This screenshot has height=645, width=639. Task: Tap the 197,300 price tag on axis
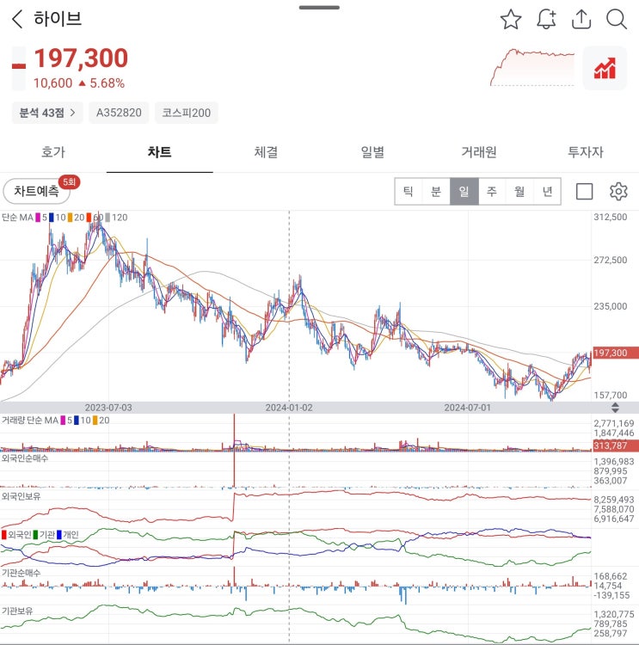tap(616, 353)
